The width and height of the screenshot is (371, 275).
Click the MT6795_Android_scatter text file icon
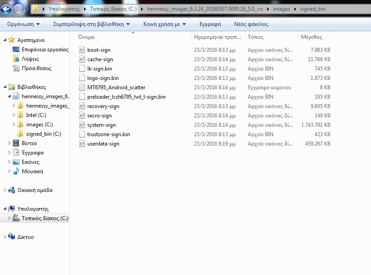82,87
